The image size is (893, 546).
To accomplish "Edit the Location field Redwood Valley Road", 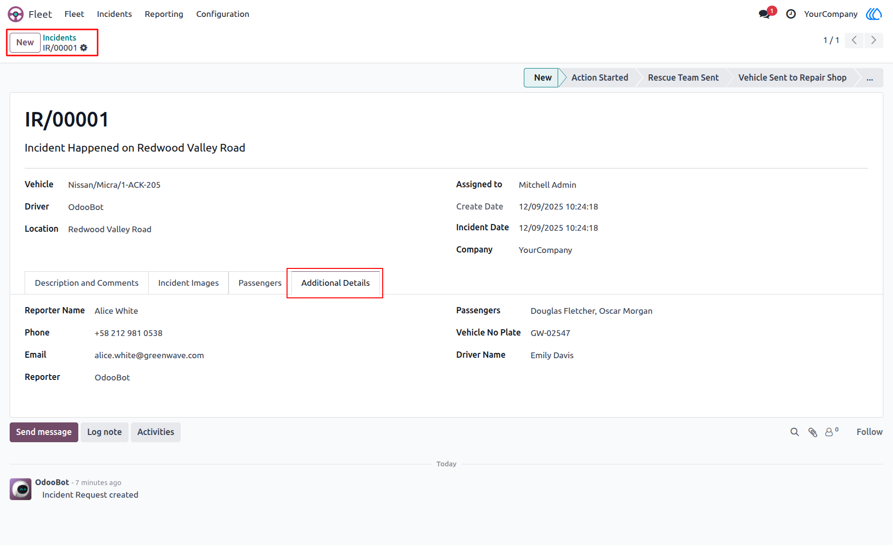I will click(110, 229).
